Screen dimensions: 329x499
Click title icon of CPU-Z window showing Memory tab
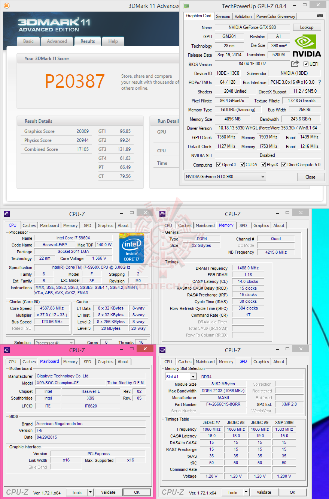click(162, 214)
